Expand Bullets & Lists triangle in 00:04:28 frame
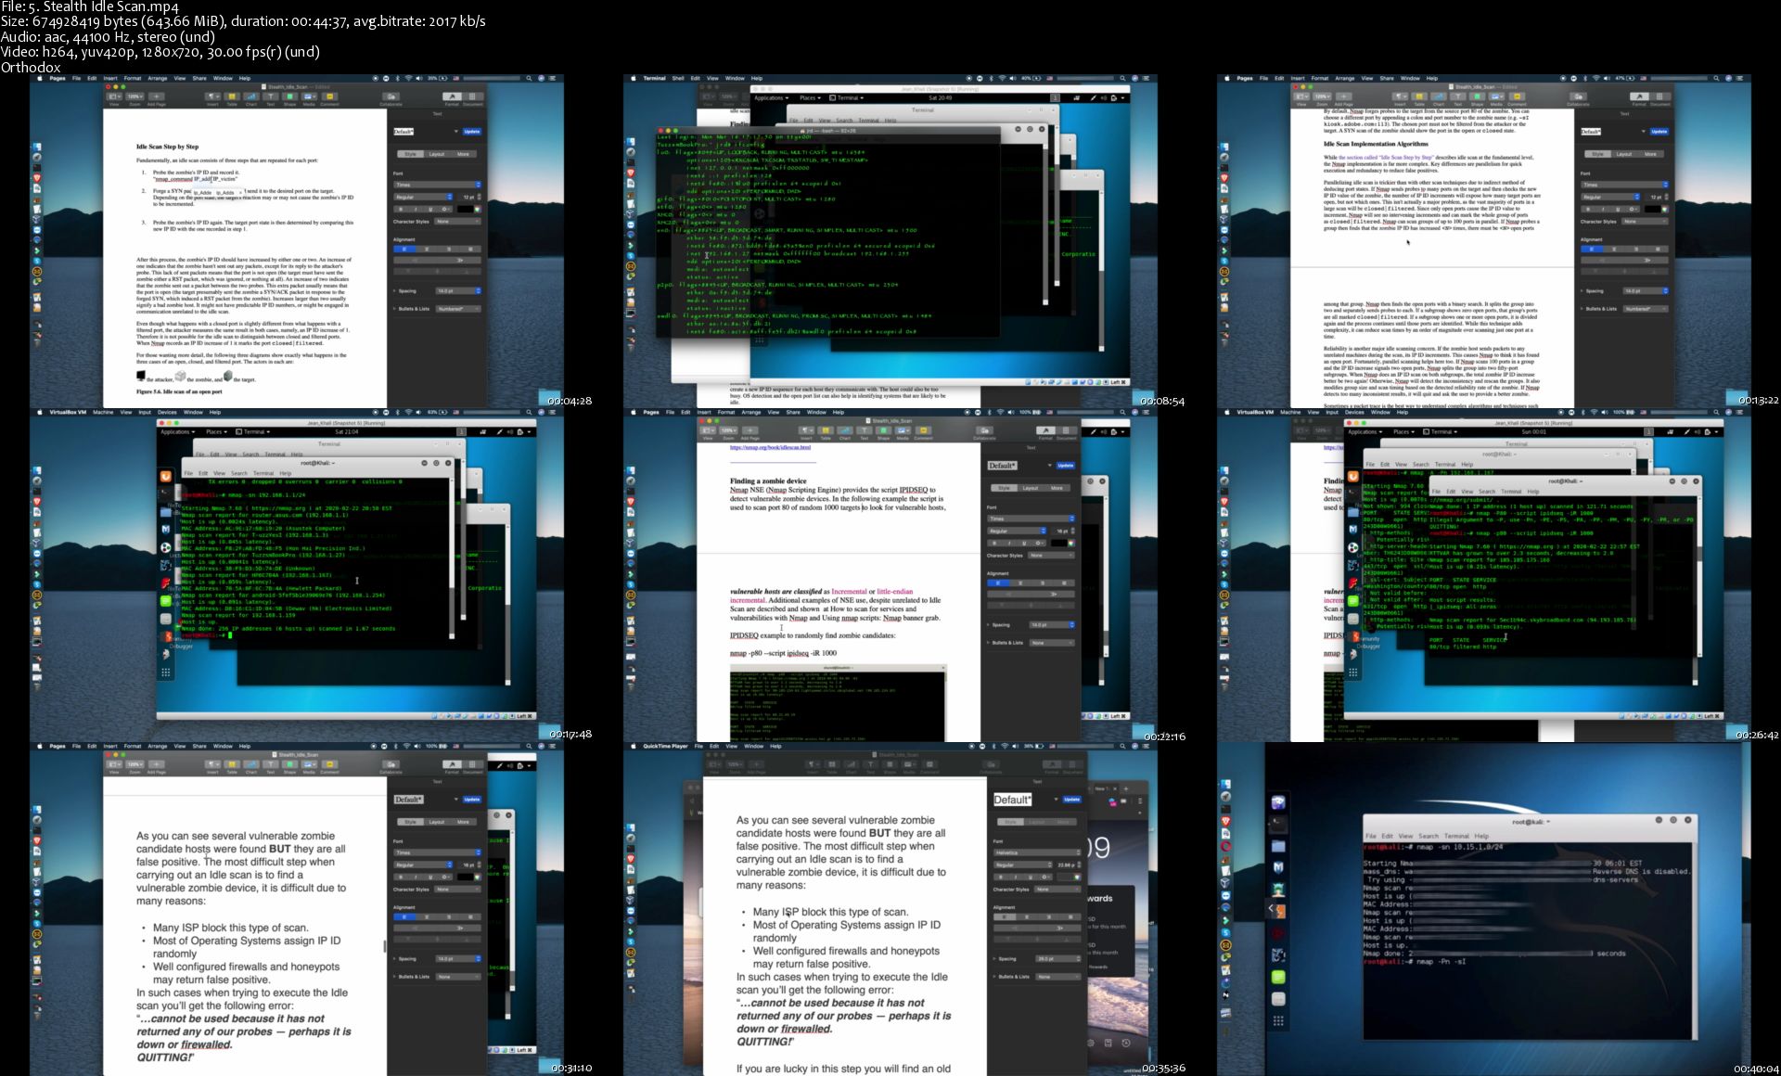1781x1076 pixels. [x=394, y=309]
